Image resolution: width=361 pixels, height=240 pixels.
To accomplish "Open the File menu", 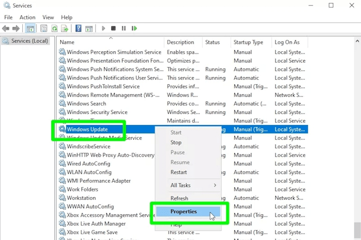I will [x=8, y=17].
